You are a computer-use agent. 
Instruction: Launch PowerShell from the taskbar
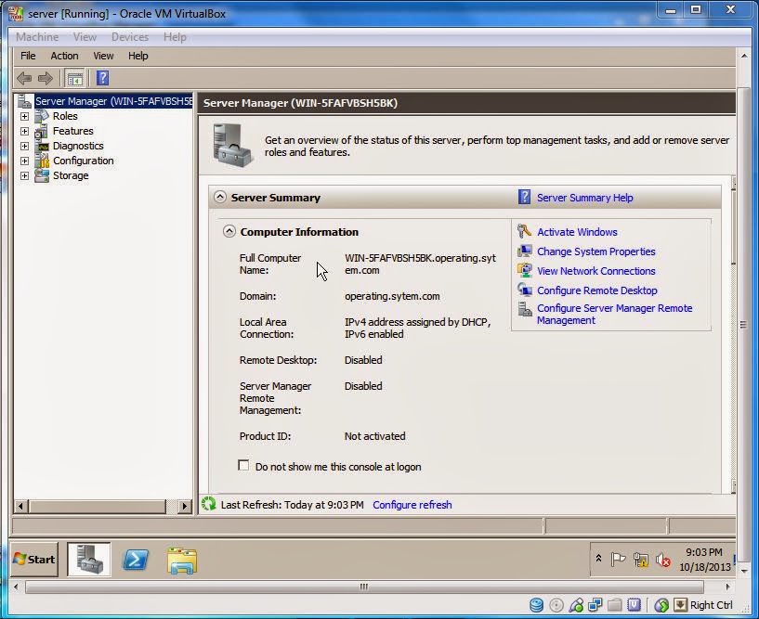click(x=135, y=560)
